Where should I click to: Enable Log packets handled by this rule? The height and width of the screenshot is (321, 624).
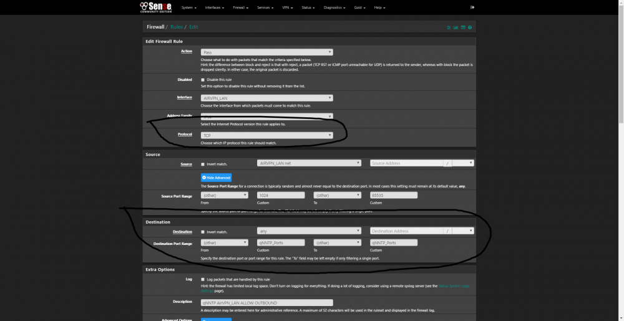203,279
